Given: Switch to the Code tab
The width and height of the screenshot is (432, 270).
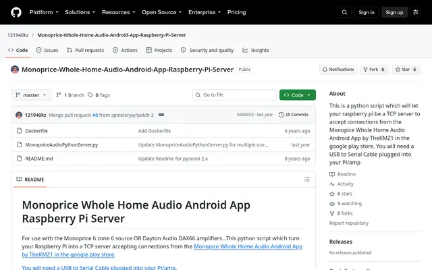Looking at the screenshot, I should click(18, 50).
